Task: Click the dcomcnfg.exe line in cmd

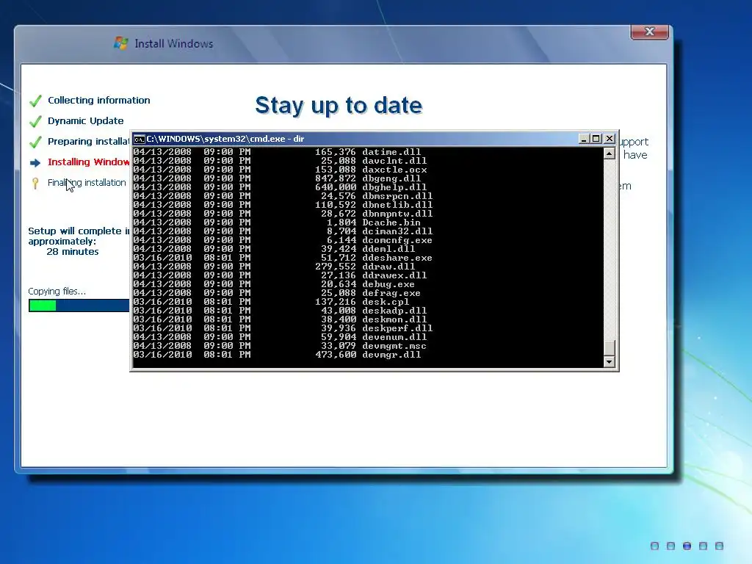Action: (283, 240)
